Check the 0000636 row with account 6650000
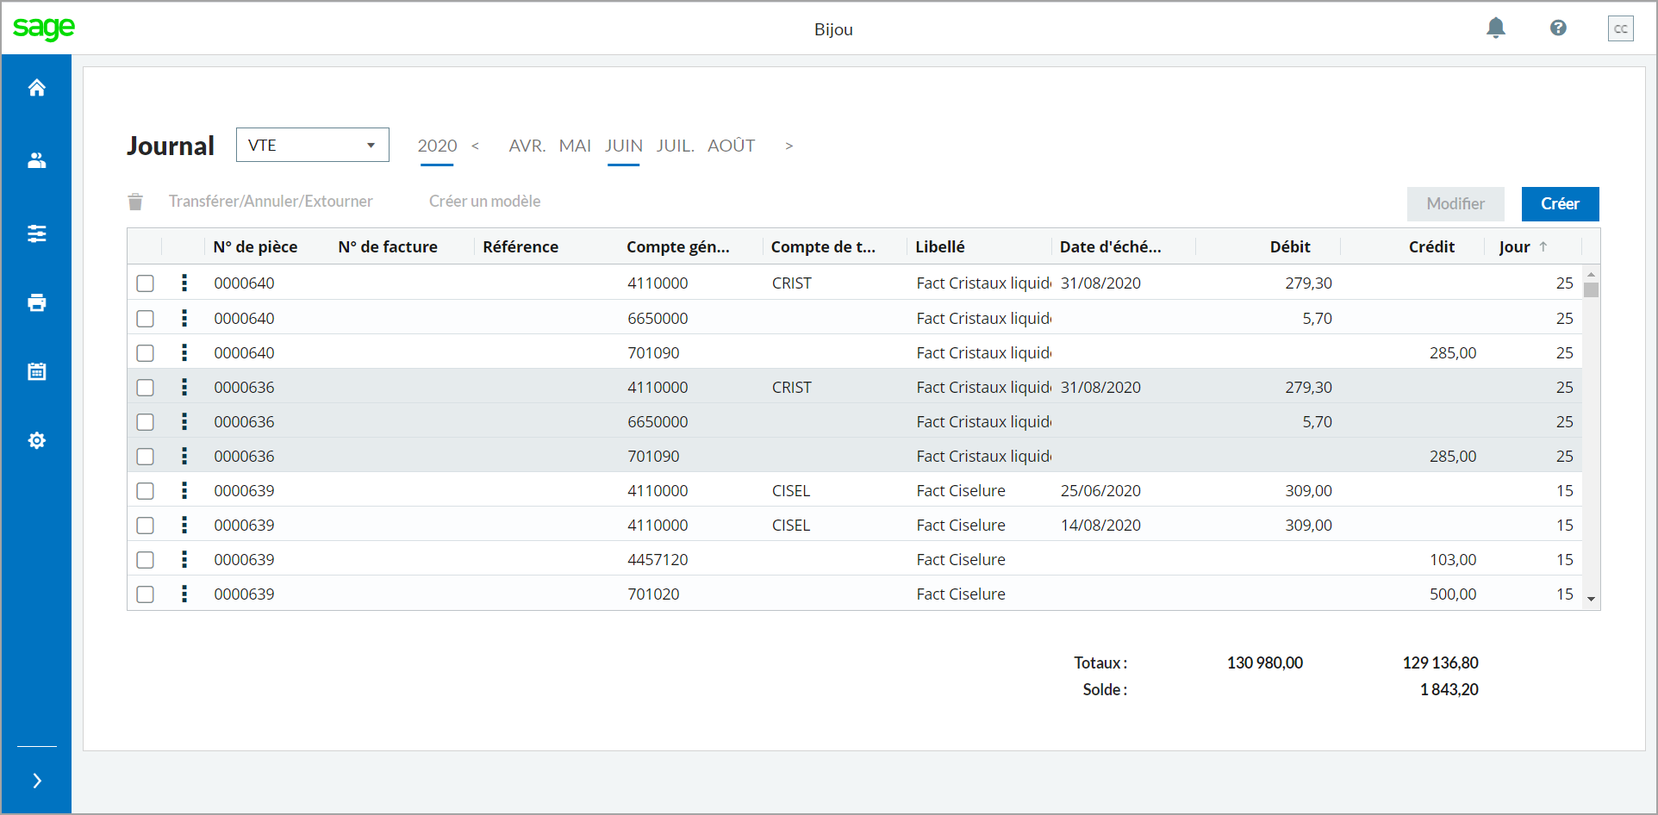Image resolution: width=1658 pixels, height=815 pixels. [146, 422]
